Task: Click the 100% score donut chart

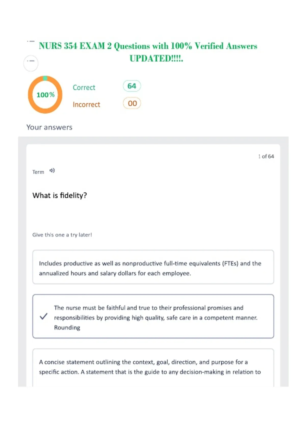Action: coord(45,95)
